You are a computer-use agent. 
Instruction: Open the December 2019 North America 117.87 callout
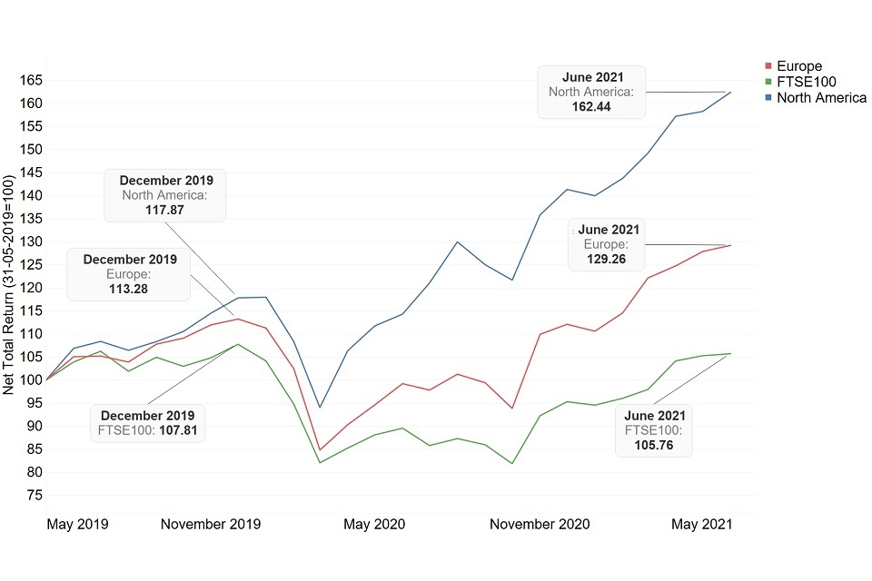point(165,195)
